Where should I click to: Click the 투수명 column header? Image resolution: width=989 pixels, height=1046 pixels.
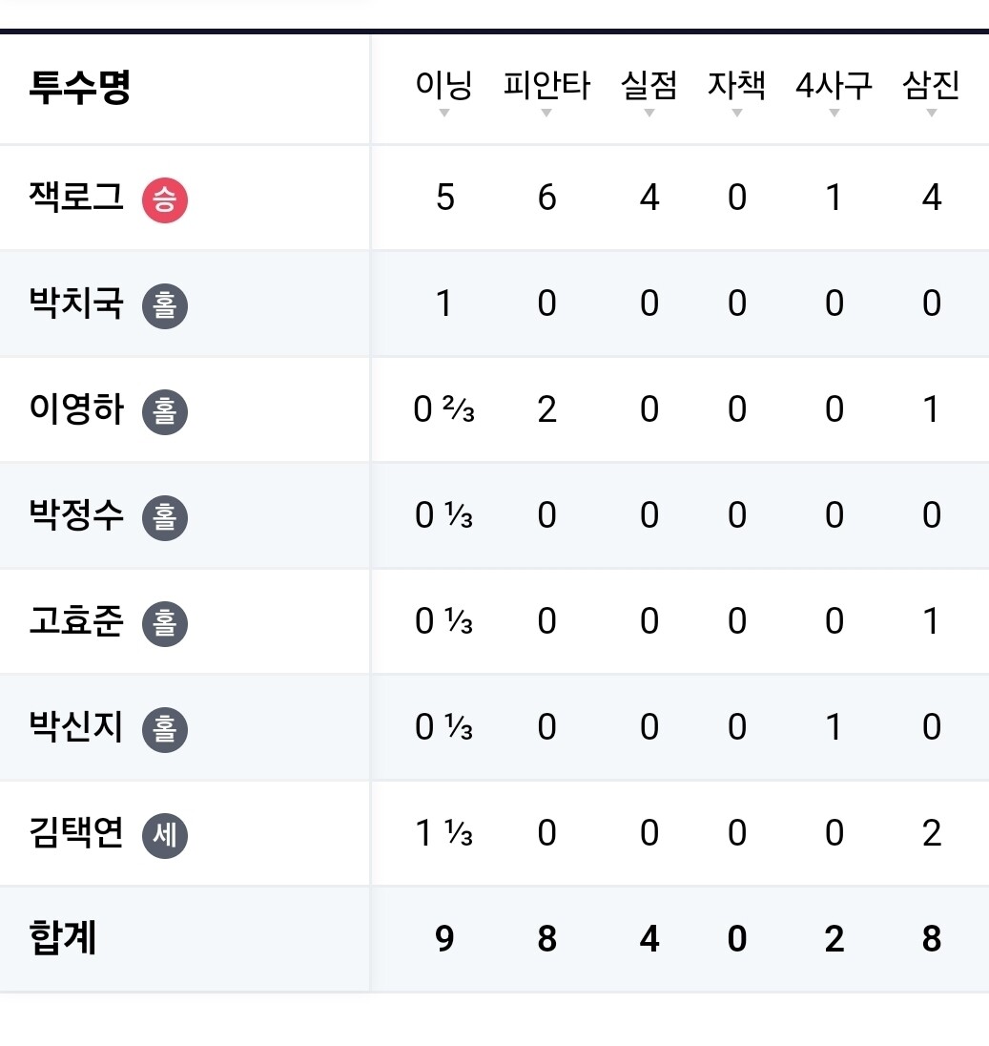pos(80,88)
